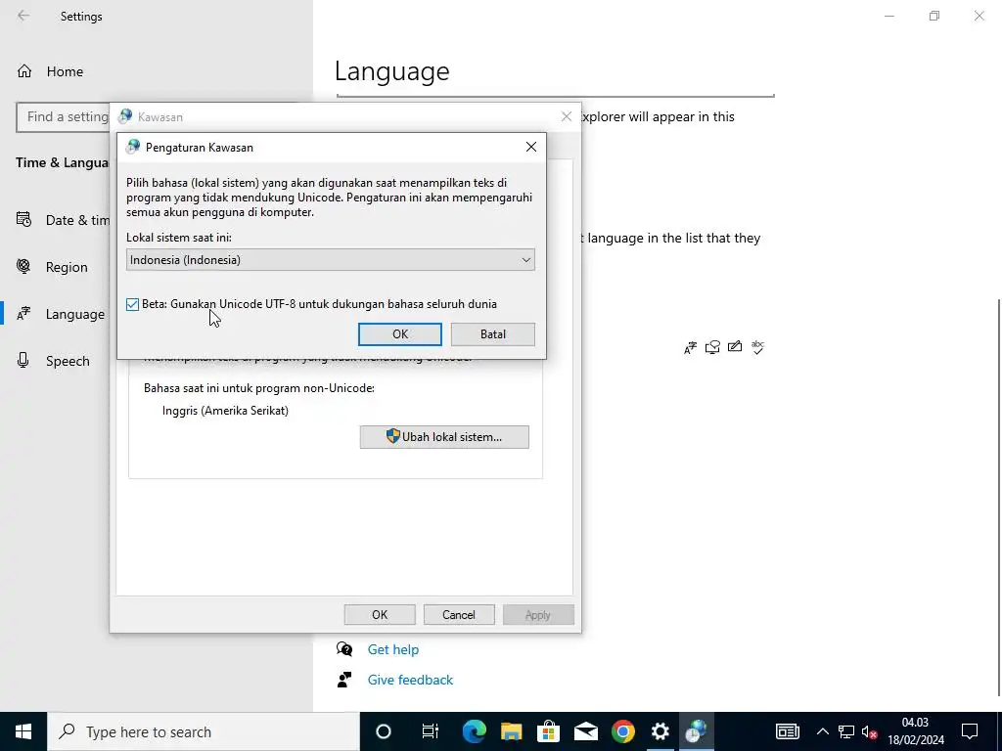Click the Speech microphone icon
1002x751 pixels.
pyautogui.click(x=23, y=360)
